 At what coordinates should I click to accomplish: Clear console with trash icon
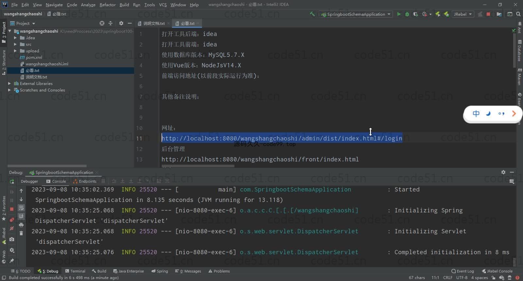[21, 233]
